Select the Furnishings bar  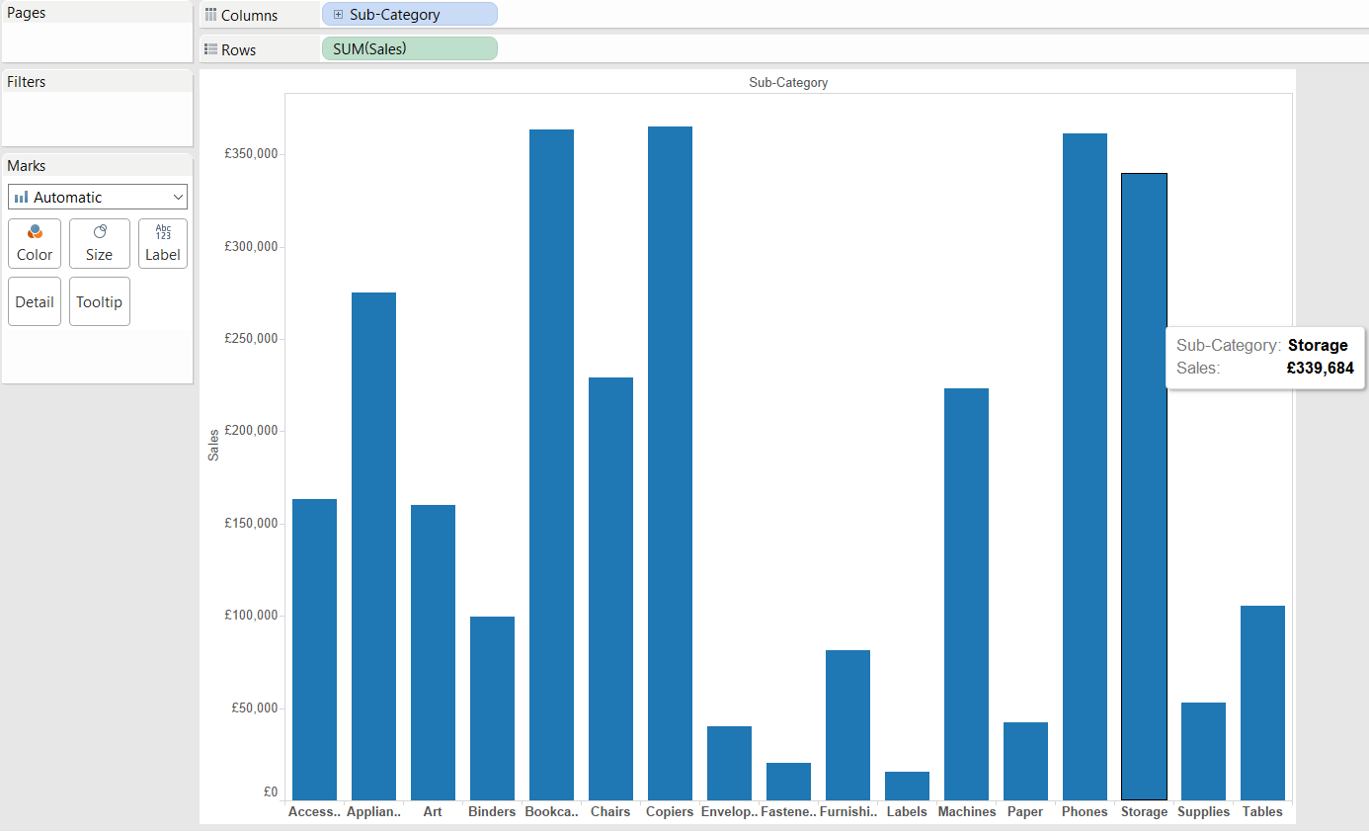coord(847,725)
